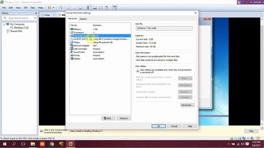The height and width of the screenshot is (148, 264).
Task: Open the Action Center notification icon
Action: click(x=247, y=144)
